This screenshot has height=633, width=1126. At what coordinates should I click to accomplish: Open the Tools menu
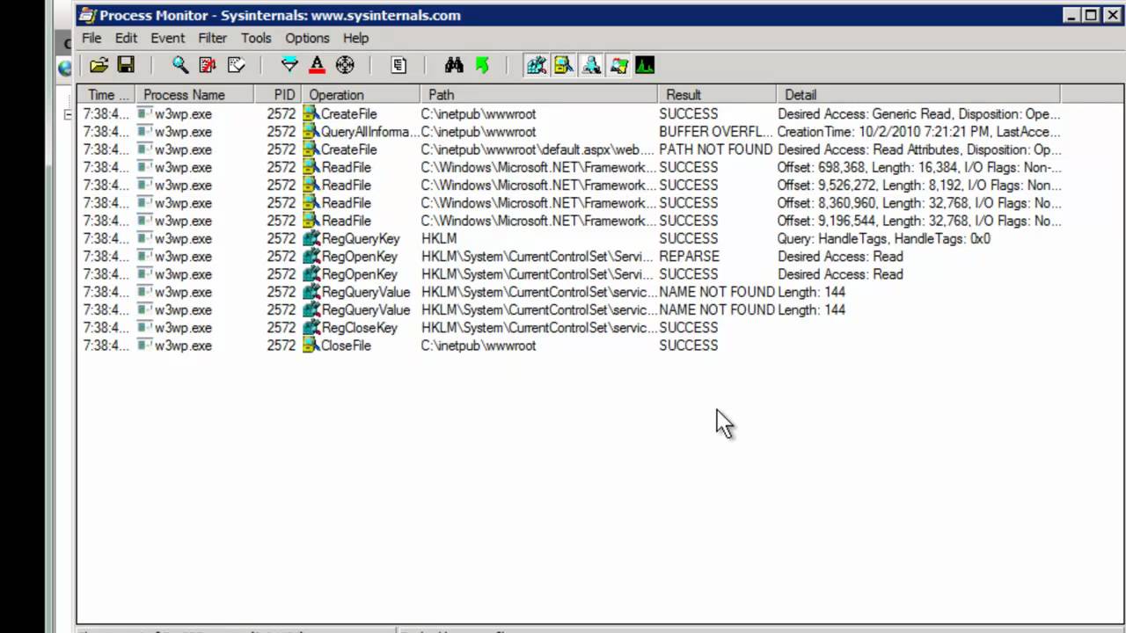256,38
